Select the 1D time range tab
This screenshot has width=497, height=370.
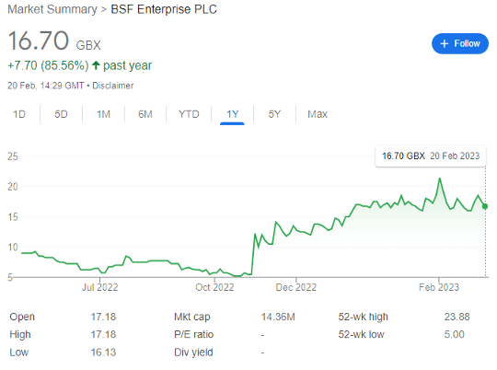click(19, 114)
